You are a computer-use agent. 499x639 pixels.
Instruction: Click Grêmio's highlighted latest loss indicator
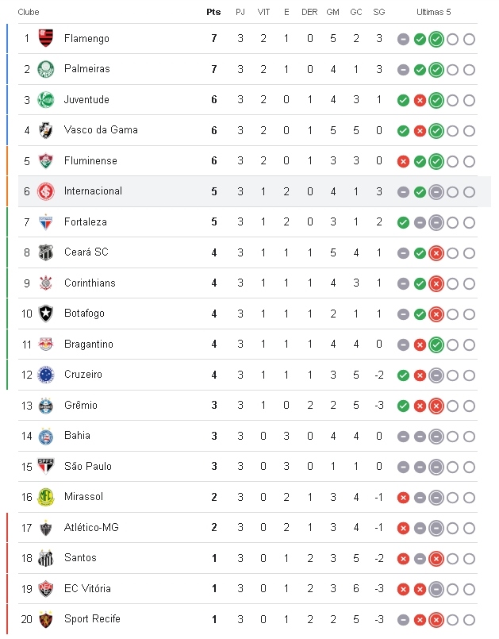(x=436, y=406)
